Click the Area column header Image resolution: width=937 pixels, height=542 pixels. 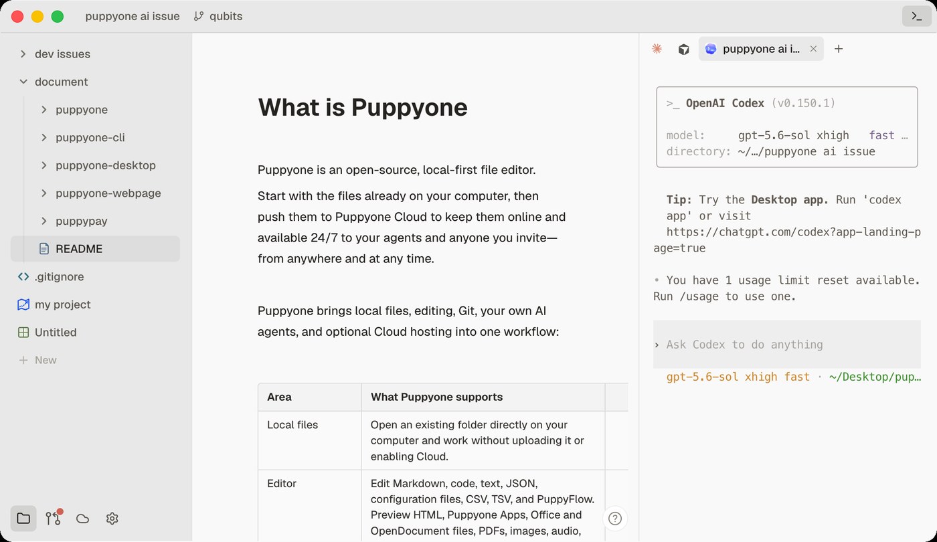pos(310,397)
